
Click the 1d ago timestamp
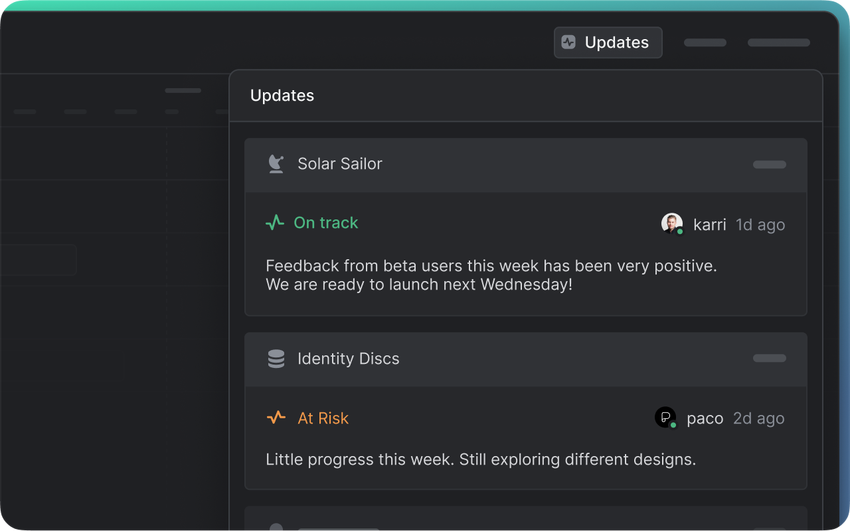click(x=760, y=225)
